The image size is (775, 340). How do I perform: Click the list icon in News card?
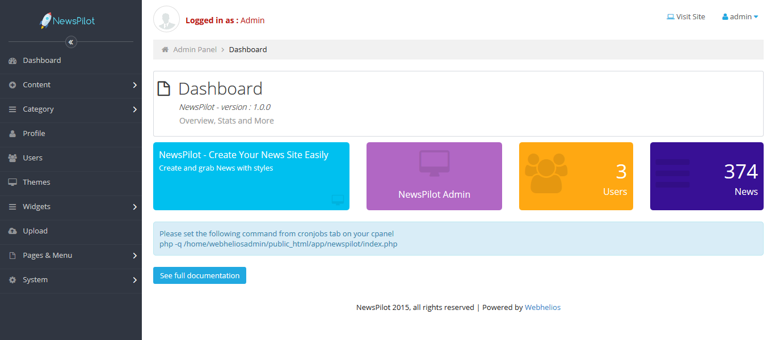coord(673,173)
